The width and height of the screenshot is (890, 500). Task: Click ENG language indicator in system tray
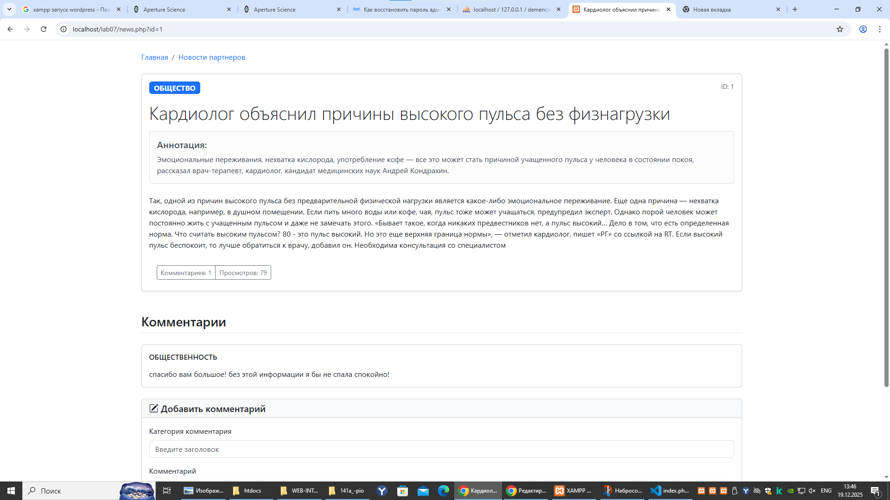[x=826, y=491]
